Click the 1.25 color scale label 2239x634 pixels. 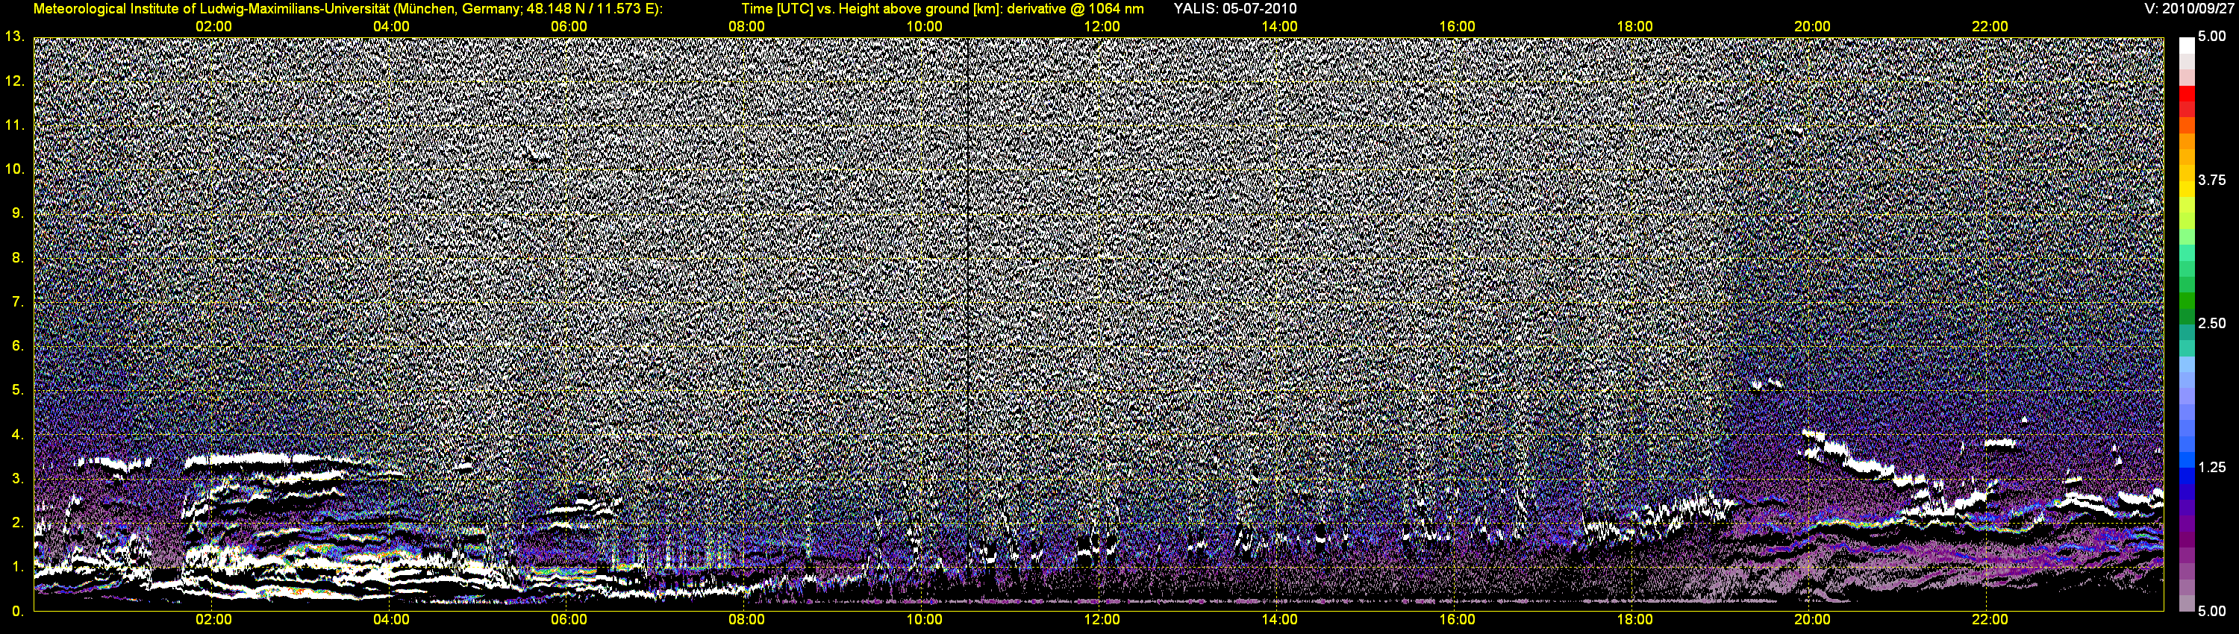tap(2212, 467)
